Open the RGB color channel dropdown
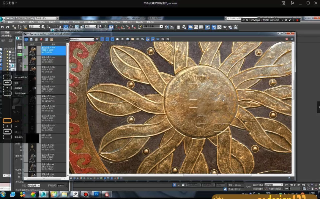This screenshot has width=320, height=199. click(82, 39)
